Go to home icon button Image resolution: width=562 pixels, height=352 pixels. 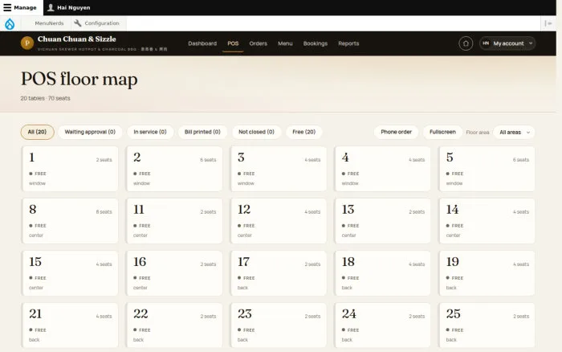coord(466,43)
